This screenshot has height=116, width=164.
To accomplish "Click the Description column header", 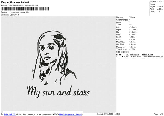I will pyautogui.click(x=134, y=54).
